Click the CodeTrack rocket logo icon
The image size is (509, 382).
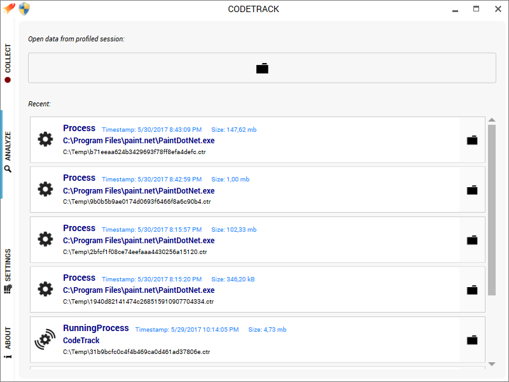[x=9, y=8]
